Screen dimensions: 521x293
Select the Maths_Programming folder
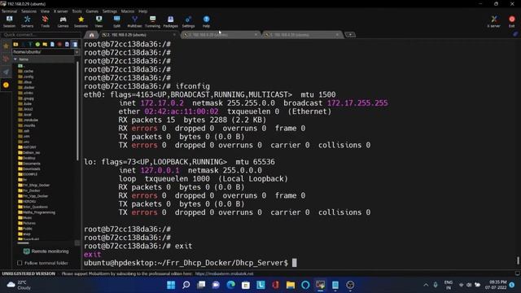(37, 212)
